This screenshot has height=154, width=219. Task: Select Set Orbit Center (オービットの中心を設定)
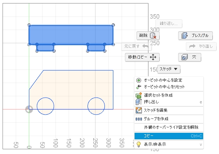[169, 80]
